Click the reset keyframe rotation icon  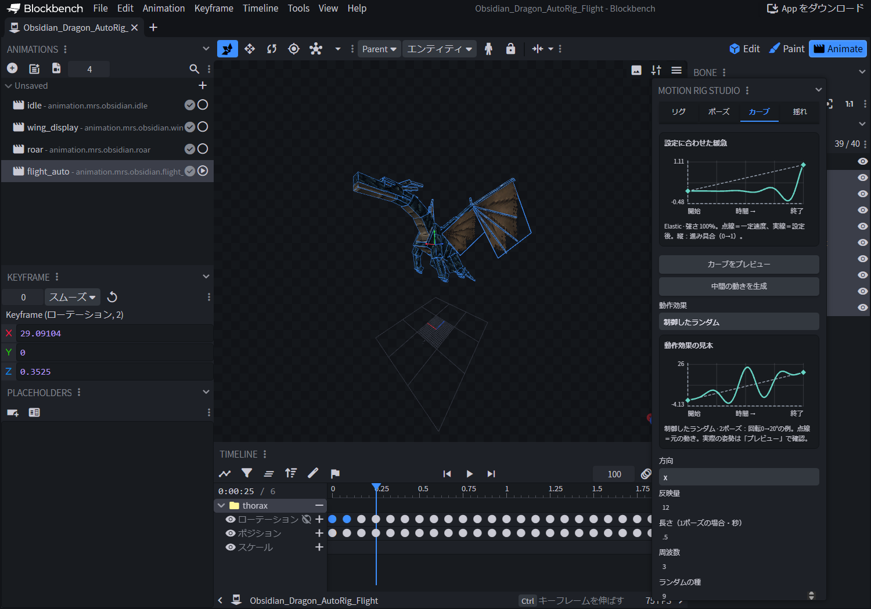[x=113, y=297]
